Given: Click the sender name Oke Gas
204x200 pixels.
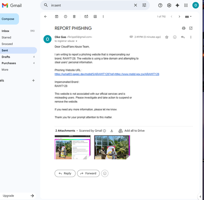Looking at the screenshot, I should [60, 37].
